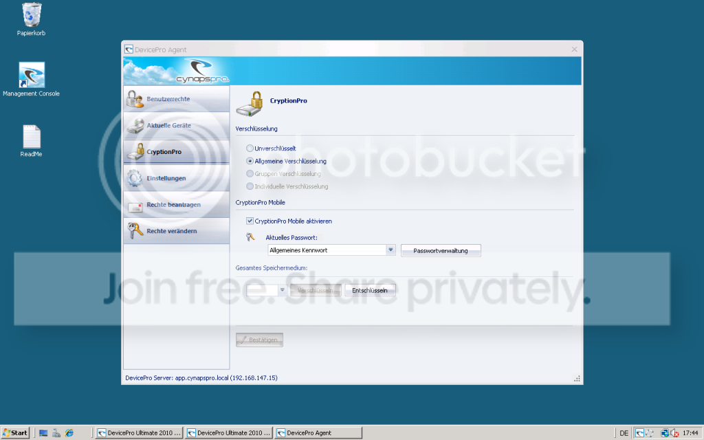The height and width of the screenshot is (440, 704).
Task: Click the keys icon beside Aktuelles Passwort
Action: pyautogui.click(x=250, y=237)
